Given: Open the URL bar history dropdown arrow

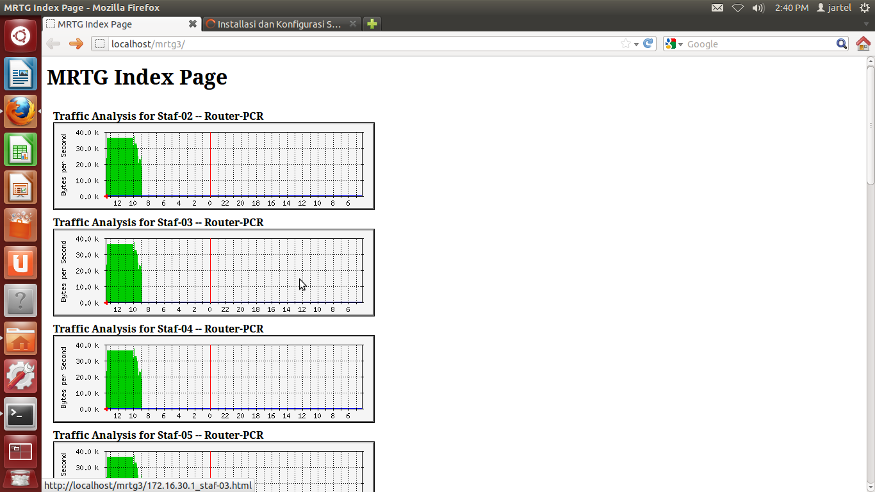Looking at the screenshot, I should [636, 44].
